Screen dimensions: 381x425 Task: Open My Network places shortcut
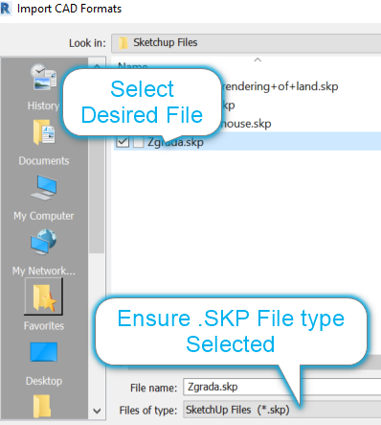coord(44,252)
